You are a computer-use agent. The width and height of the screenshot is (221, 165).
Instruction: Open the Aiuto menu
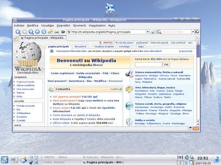[111, 26]
